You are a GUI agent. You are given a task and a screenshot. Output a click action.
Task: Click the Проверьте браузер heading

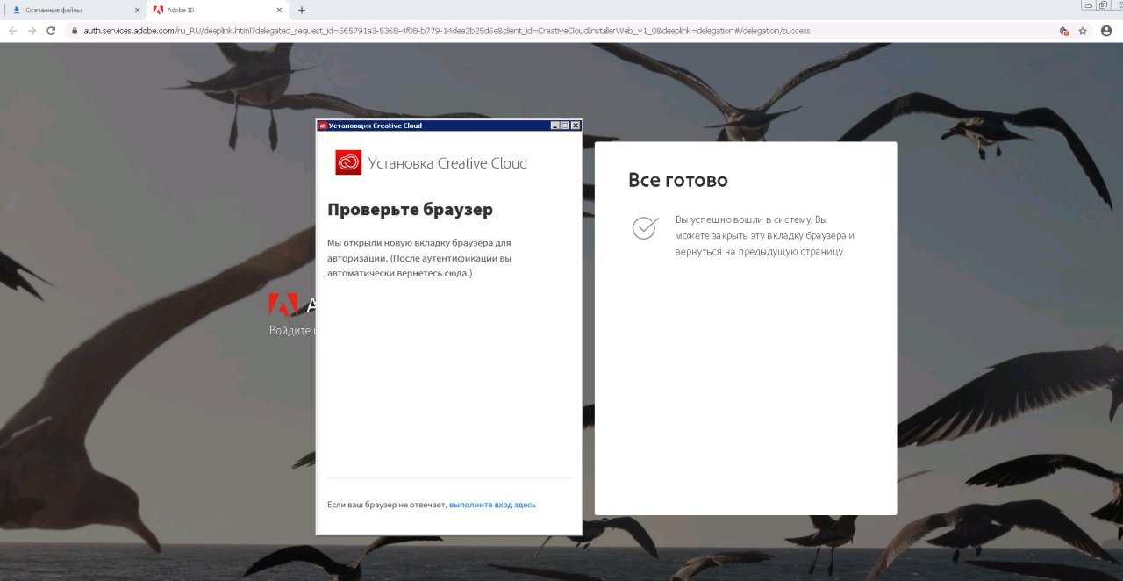point(410,210)
